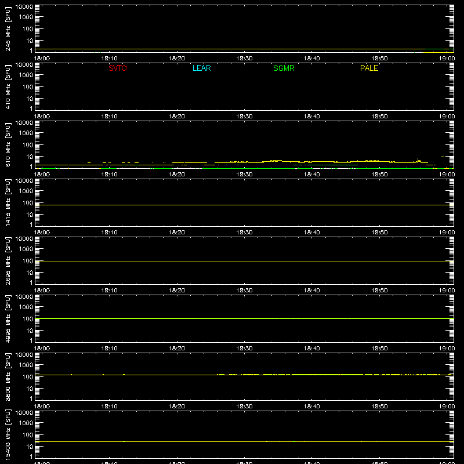The height and width of the screenshot is (464, 464).
Task: Click 18:00 tick label under 245 MHz panel
Action: (42, 59)
